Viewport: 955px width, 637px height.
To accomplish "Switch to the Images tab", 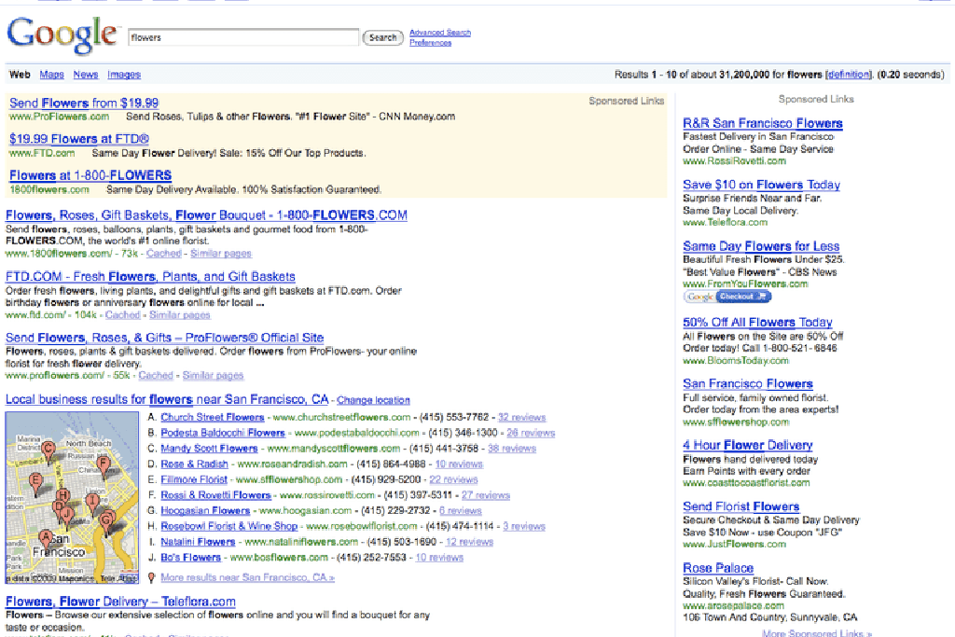I will click(124, 75).
